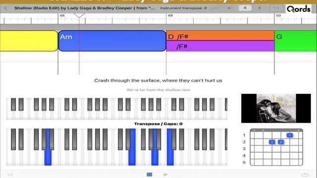
Task: Tap finger 2 dot on guitar diagram
Action: pos(272,142)
